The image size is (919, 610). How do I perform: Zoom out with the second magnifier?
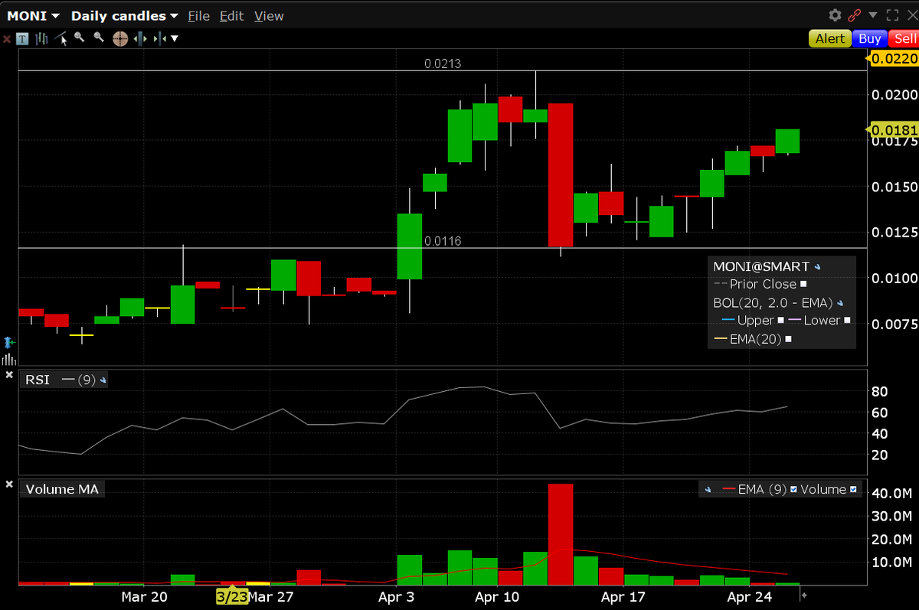pyautogui.click(x=98, y=38)
